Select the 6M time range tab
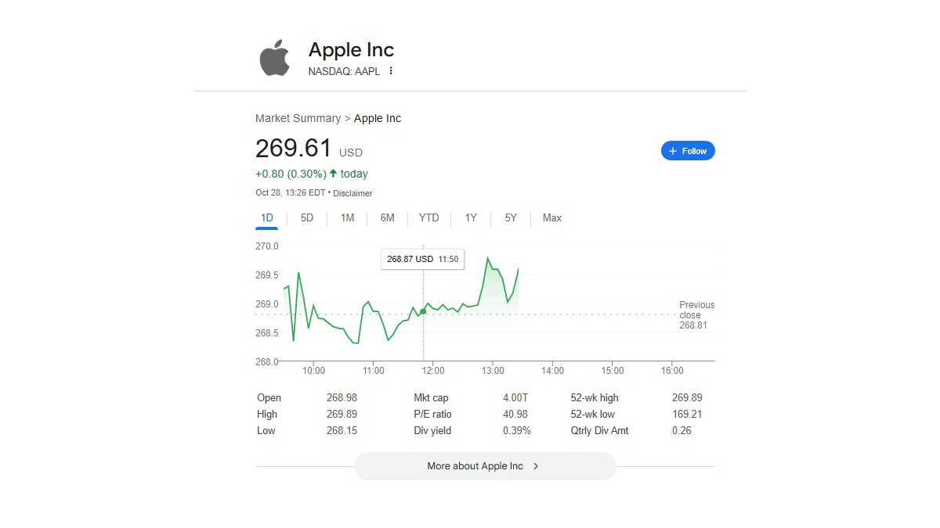Viewport: 940px width, 528px height. pos(387,217)
